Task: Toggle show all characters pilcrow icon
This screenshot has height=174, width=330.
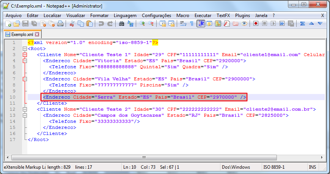Action: [x=192, y=24]
